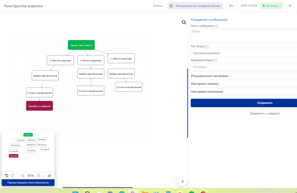
Task: Click the search magnifier icon on canvas
Action: 184,22
